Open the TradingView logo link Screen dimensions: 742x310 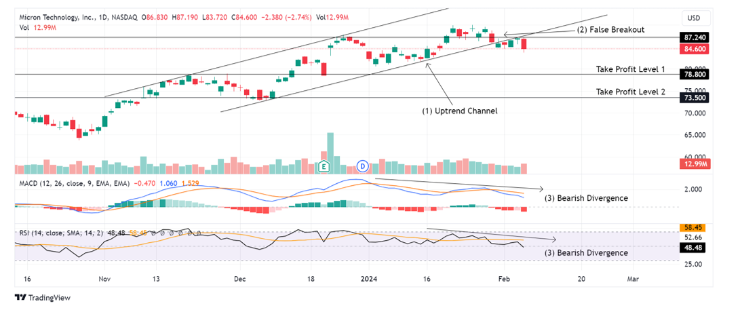(x=43, y=298)
